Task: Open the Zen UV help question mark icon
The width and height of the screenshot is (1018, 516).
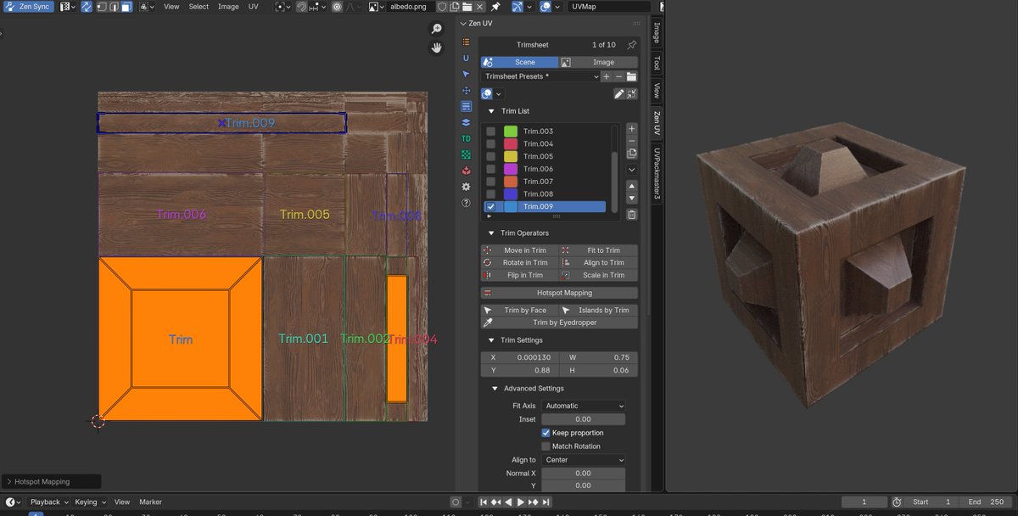Action: (x=466, y=203)
